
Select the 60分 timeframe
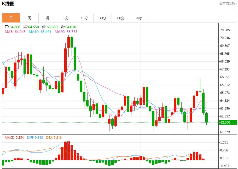click(121, 18)
